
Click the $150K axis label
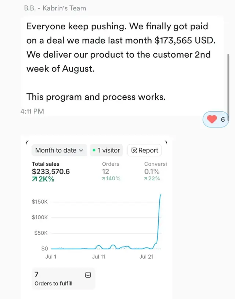pyautogui.click(x=40, y=202)
